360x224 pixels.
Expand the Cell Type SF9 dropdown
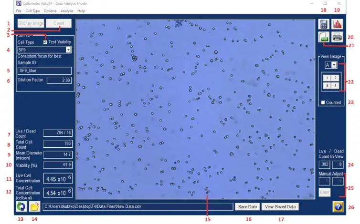[x=68, y=50]
